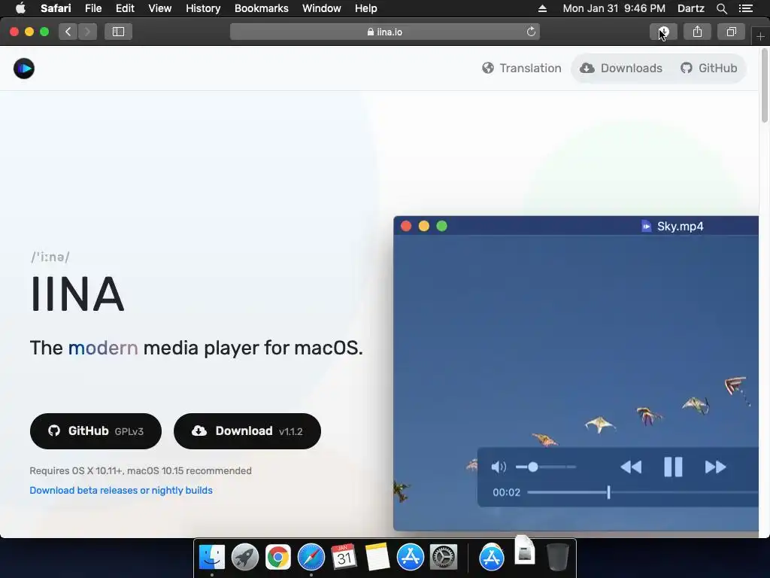
Task: Open the Window menu
Action: [321, 8]
